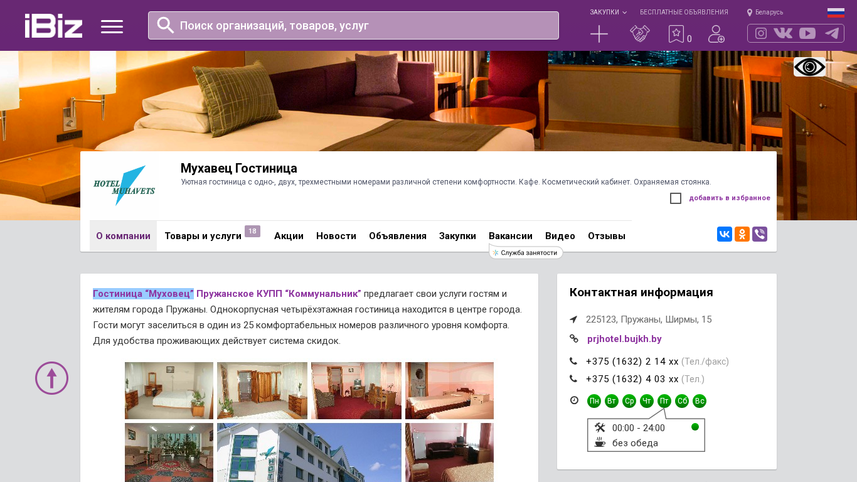Toggle the eye accessibility view button
This screenshot has width=857, height=482.
coord(809,67)
